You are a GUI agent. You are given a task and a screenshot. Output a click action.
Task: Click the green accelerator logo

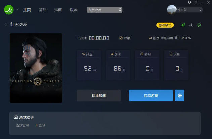(9, 10)
